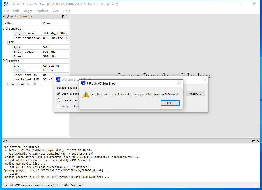
Task: Open the Edit menu
Action: pos(16,11)
